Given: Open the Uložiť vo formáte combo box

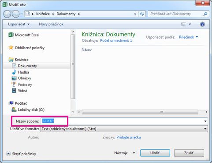Looking at the screenshot, I should click(124, 129).
